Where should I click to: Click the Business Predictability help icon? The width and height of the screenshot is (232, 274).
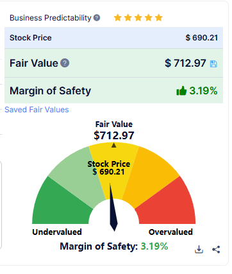pos(97,18)
